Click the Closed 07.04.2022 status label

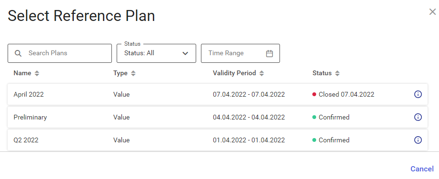(346, 94)
